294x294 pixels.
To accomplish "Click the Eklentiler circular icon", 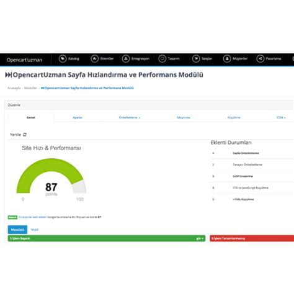I will point(94,59).
